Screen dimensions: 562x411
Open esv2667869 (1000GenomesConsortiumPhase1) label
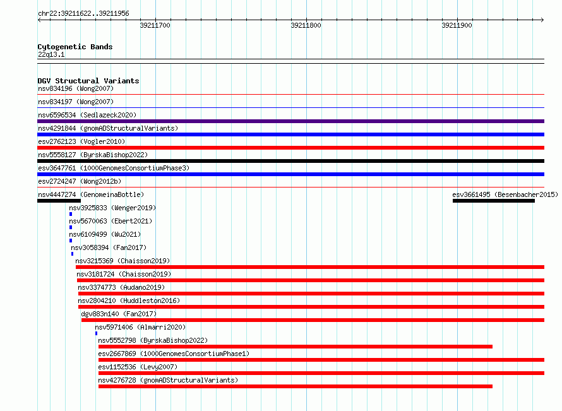[174, 354]
